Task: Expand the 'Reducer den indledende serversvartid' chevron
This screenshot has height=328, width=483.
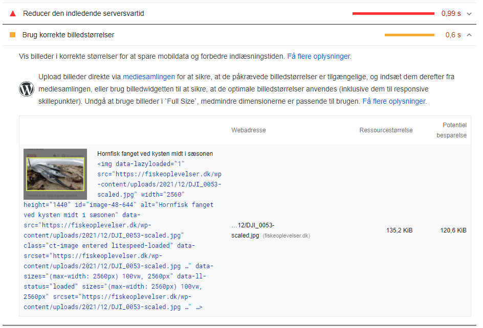Action: pos(469,13)
